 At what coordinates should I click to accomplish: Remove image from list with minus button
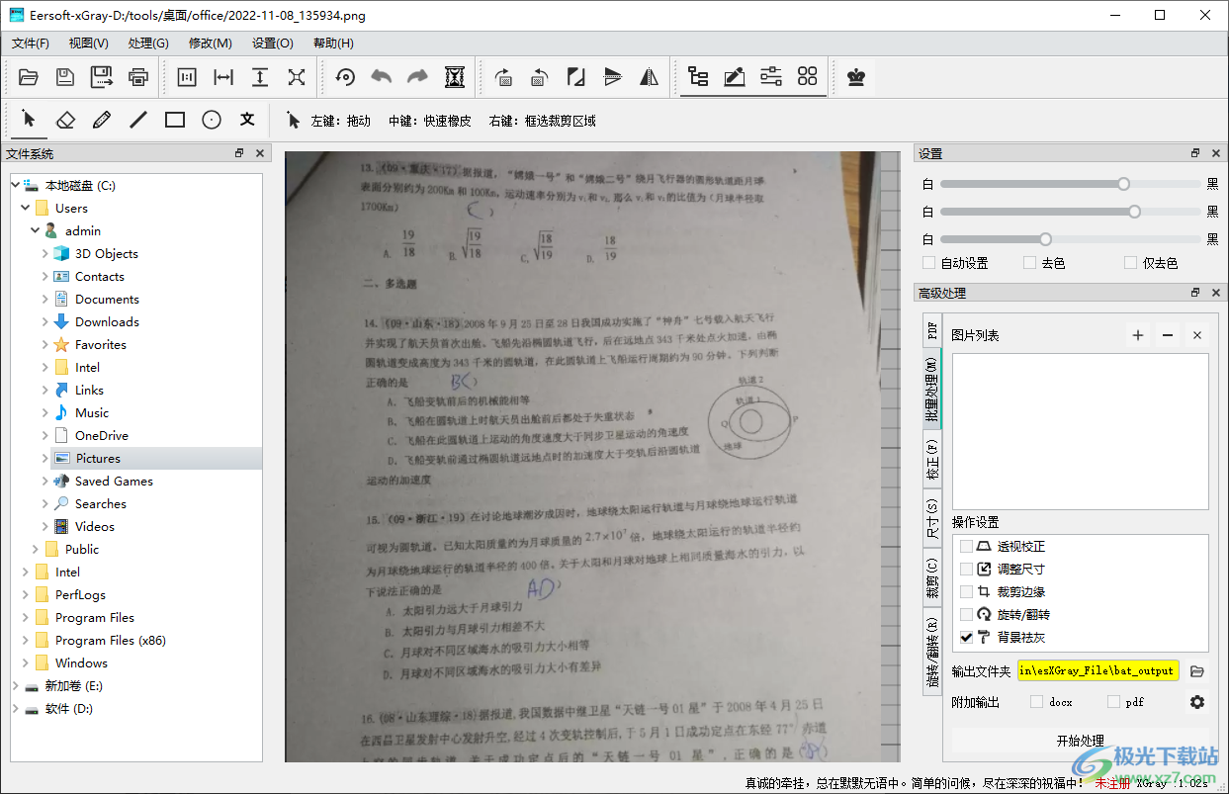(x=1168, y=335)
